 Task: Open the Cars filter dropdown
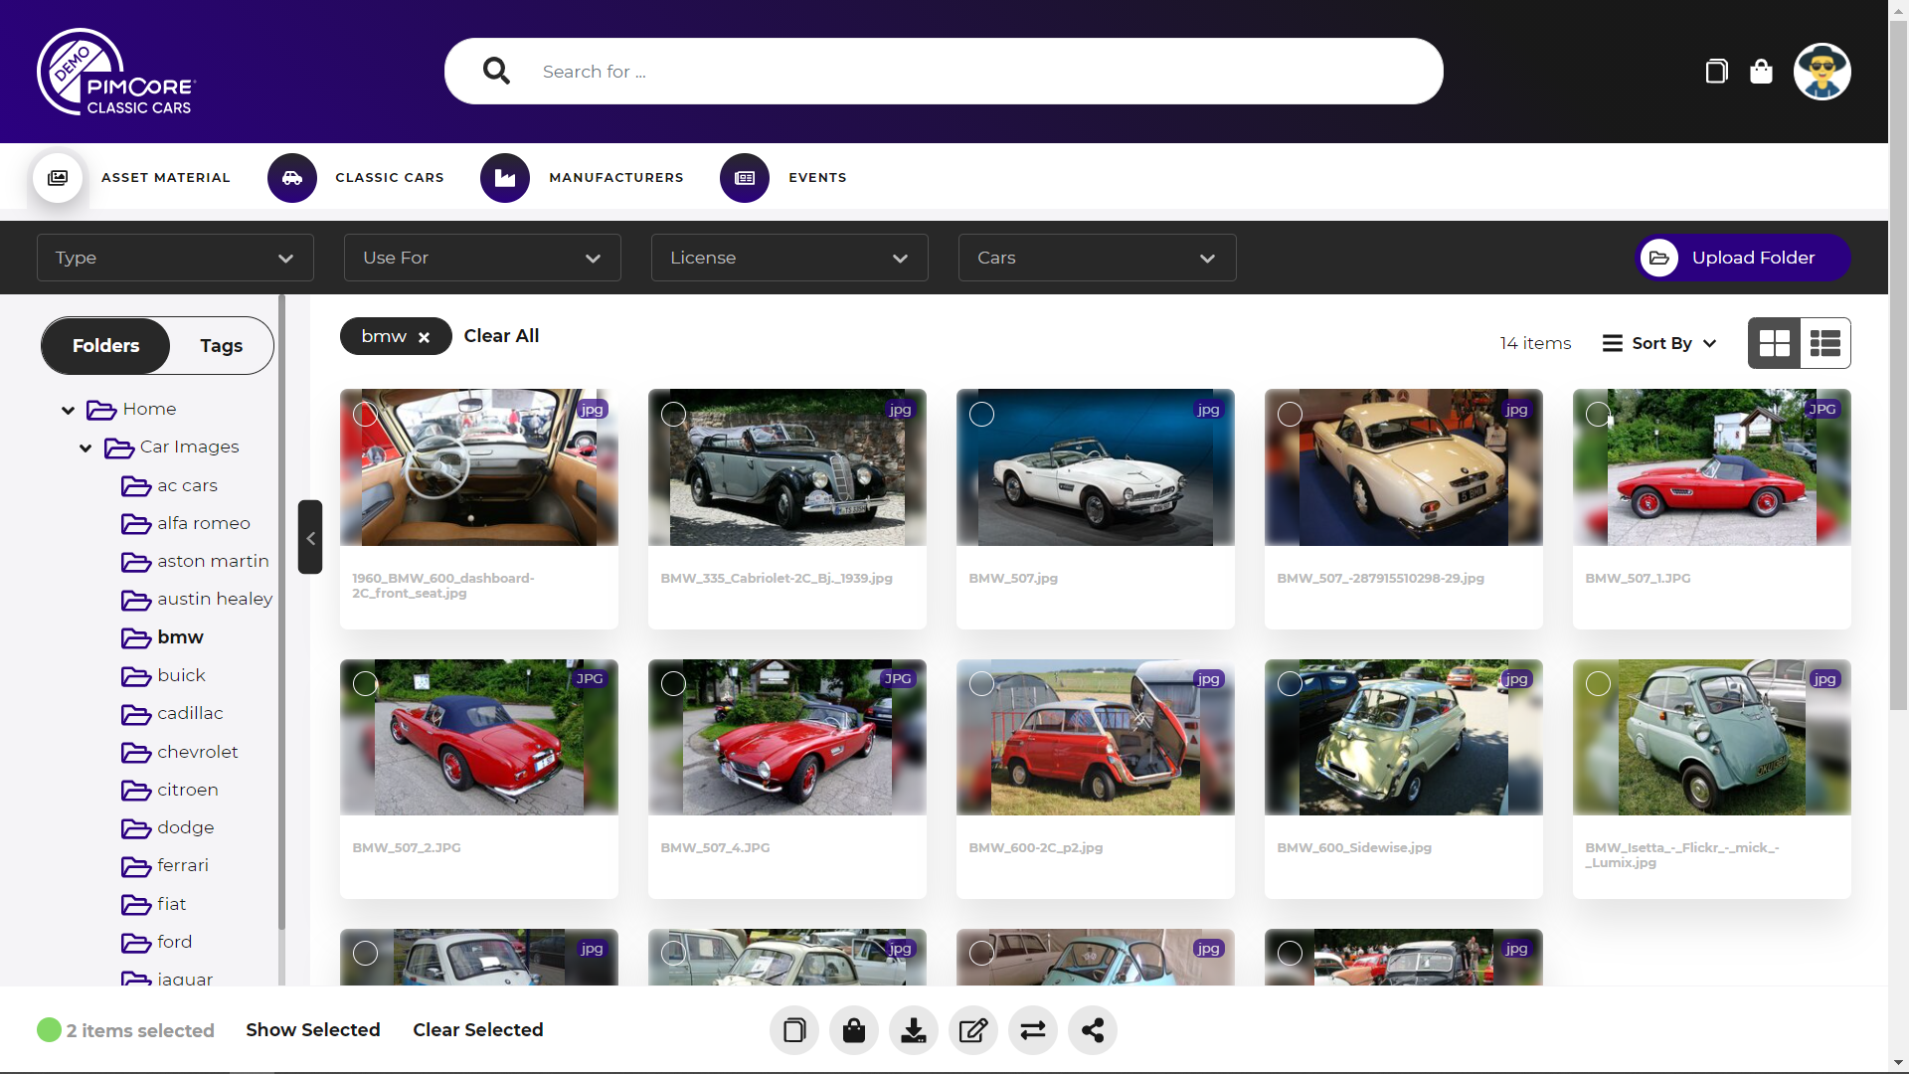tap(1097, 258)
